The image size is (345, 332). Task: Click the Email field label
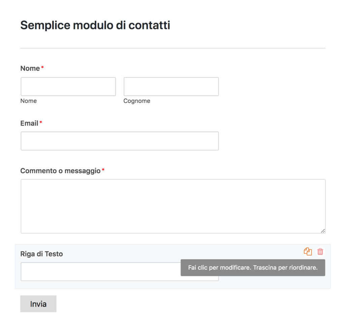coord(29,123)
